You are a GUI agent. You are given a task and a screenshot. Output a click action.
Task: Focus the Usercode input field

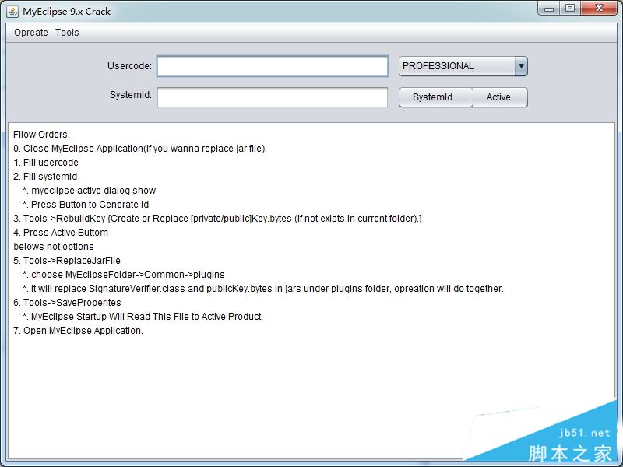(273, 66)
